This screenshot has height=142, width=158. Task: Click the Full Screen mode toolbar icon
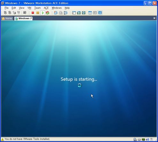click(x=79, y=13)
